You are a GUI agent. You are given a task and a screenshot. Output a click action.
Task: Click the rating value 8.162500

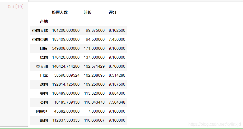(x=117, y=30)
